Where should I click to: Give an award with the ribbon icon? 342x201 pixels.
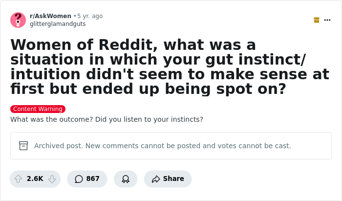click(x=126, y=179)
